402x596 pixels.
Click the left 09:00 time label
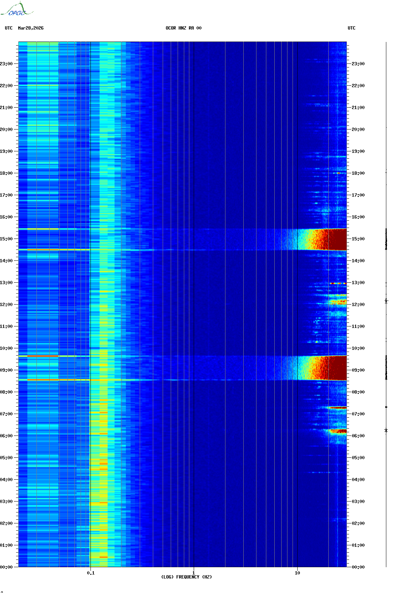(6, 370)
